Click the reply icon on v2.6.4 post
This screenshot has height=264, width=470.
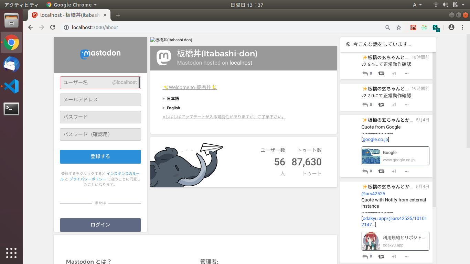pos(365,74)
